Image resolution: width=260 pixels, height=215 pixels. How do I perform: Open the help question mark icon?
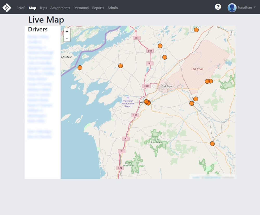218,7
